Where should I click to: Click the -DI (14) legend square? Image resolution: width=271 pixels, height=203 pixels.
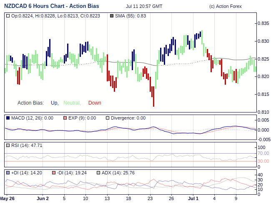click(54, 173)
